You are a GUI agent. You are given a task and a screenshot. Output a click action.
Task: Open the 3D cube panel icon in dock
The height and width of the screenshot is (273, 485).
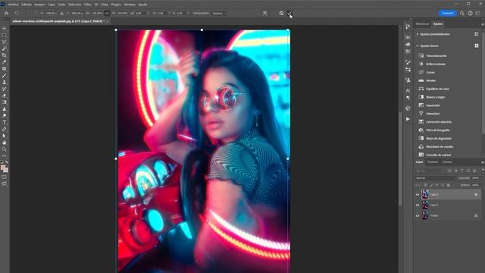pyautogui.click(x=408, y=108)
